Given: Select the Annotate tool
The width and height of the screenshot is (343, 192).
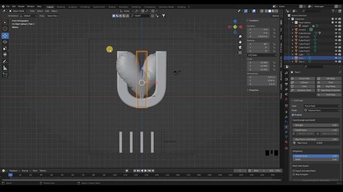Looking at the screenshot, I should 5,62.
